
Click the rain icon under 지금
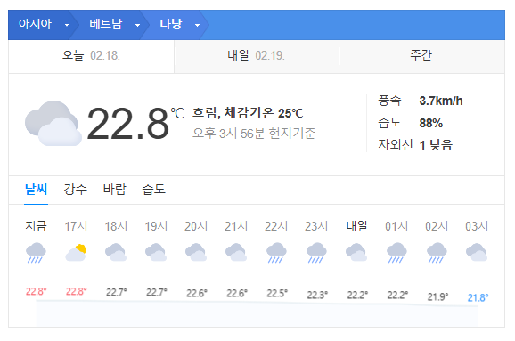[x=36, y=253]
